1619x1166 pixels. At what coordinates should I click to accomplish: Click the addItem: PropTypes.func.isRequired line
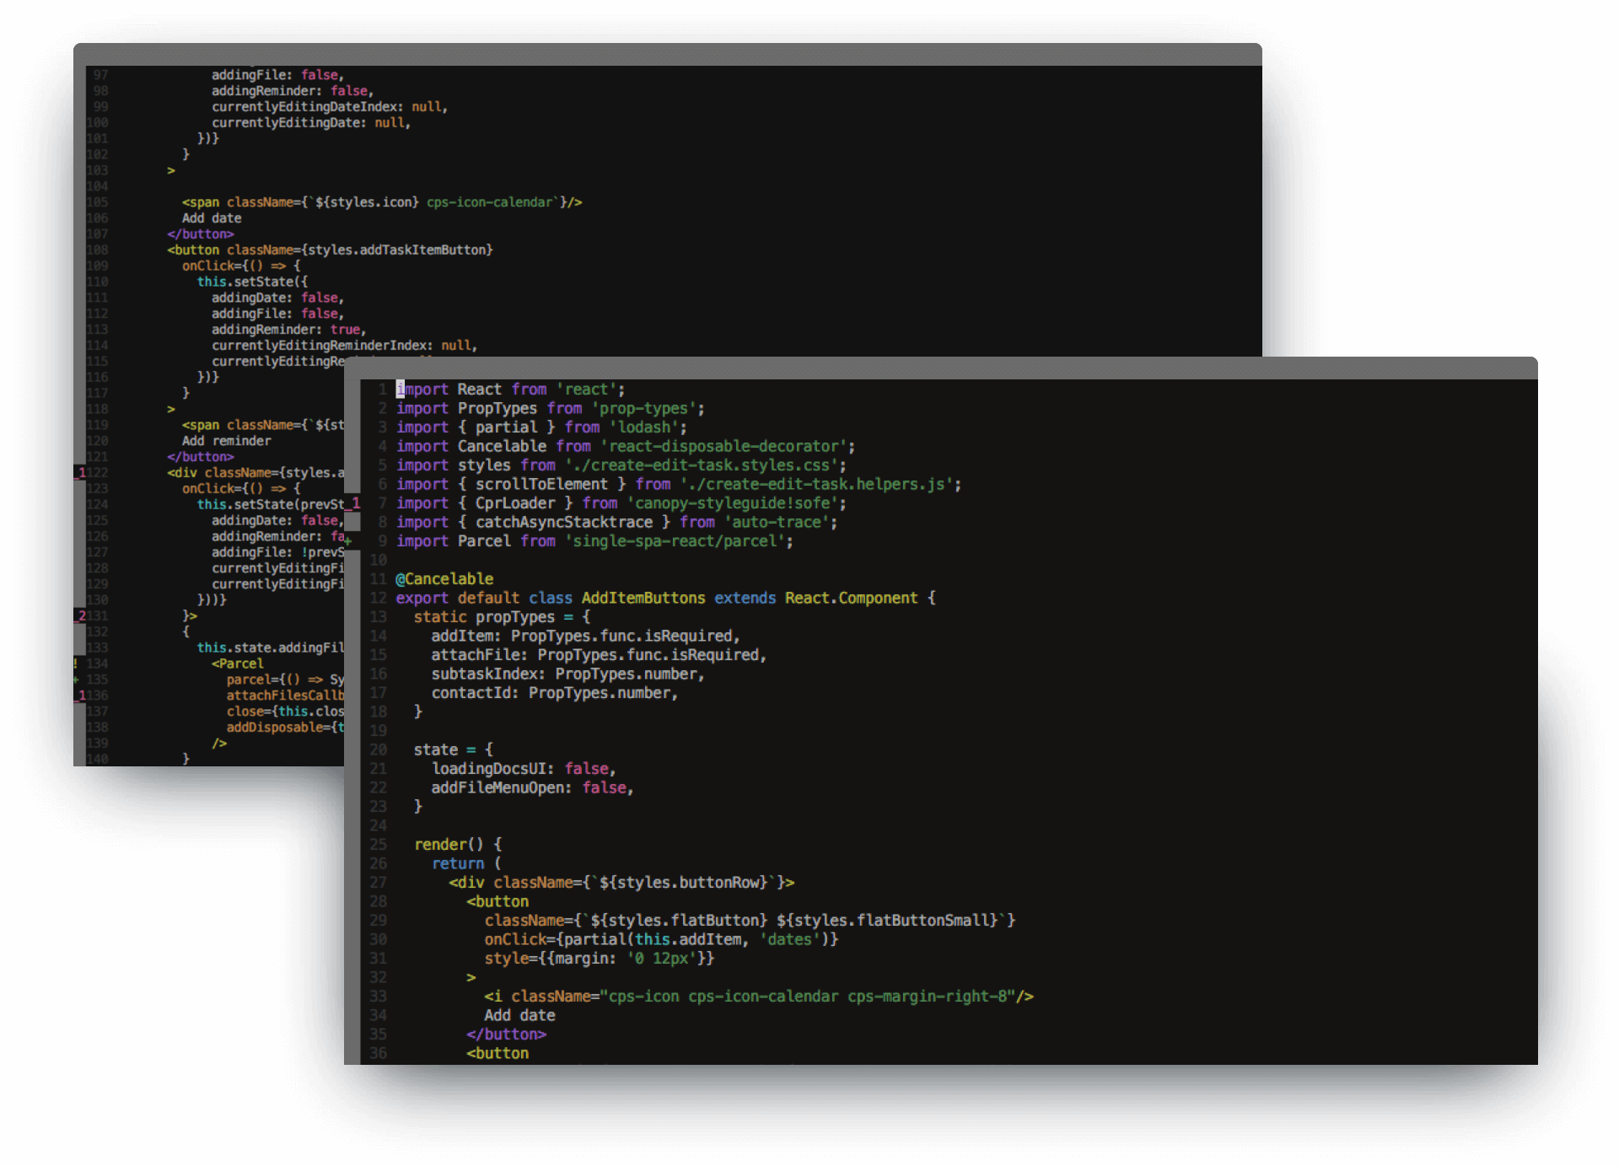coord(586,636)
